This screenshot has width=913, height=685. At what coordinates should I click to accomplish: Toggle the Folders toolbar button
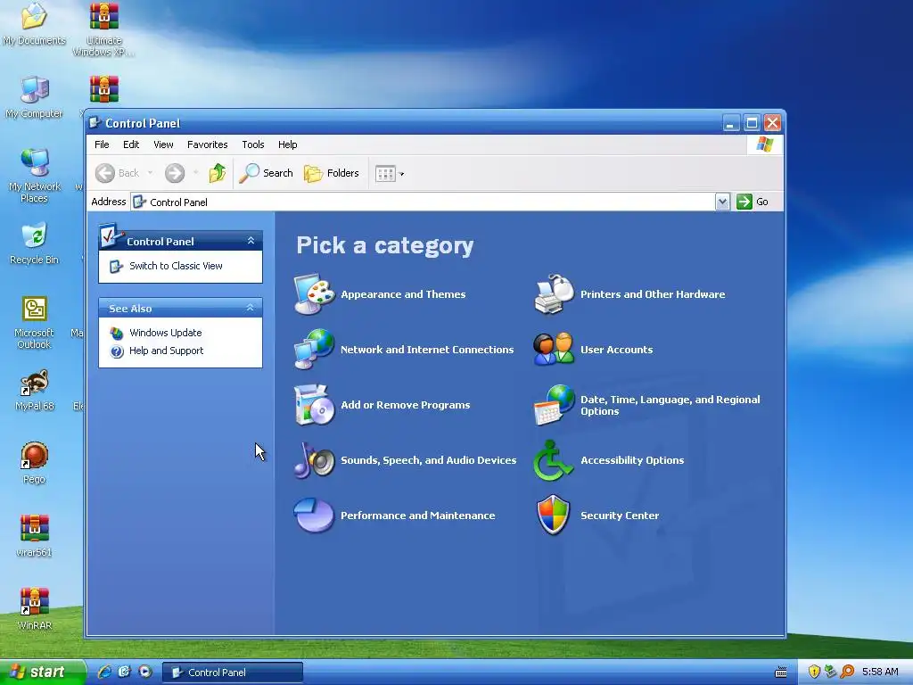point(332,173)
